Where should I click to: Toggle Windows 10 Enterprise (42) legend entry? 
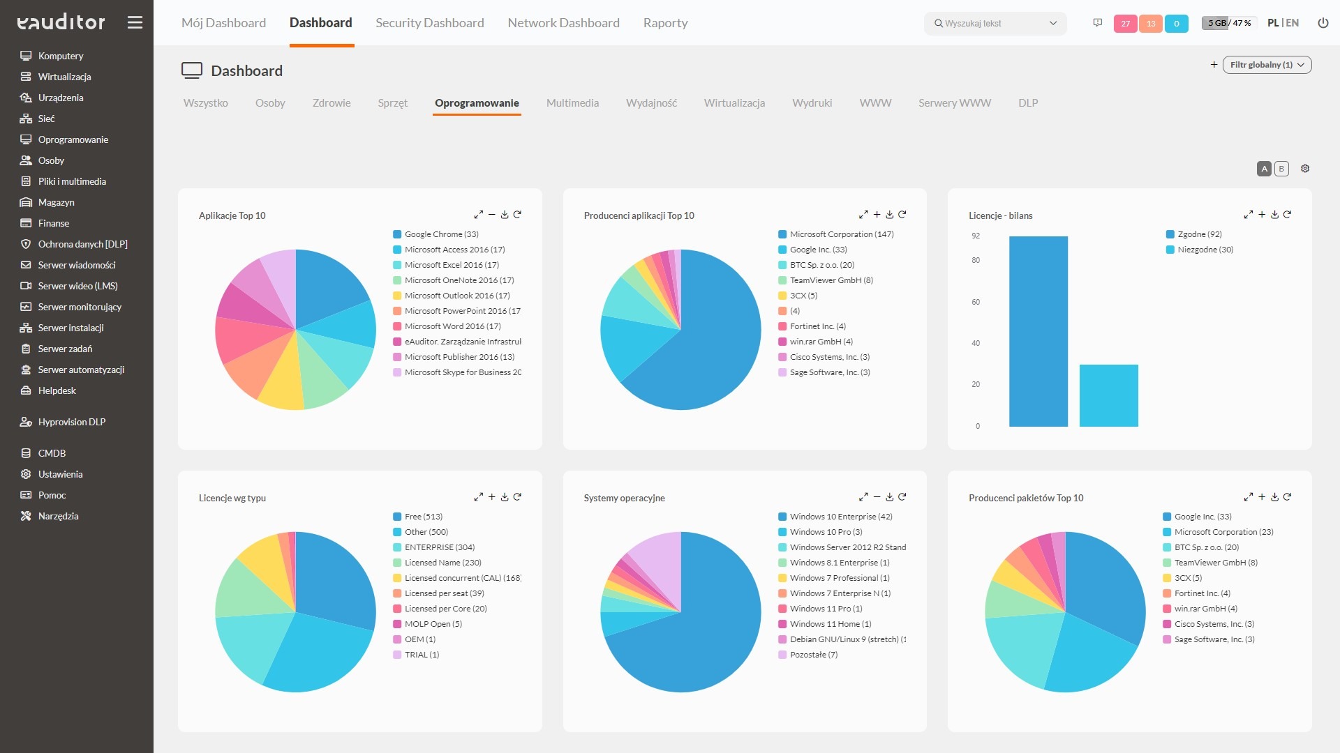(835, 517)
